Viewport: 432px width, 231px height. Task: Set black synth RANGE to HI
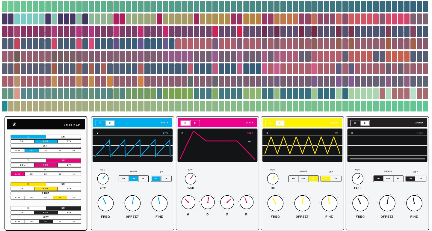398,179
